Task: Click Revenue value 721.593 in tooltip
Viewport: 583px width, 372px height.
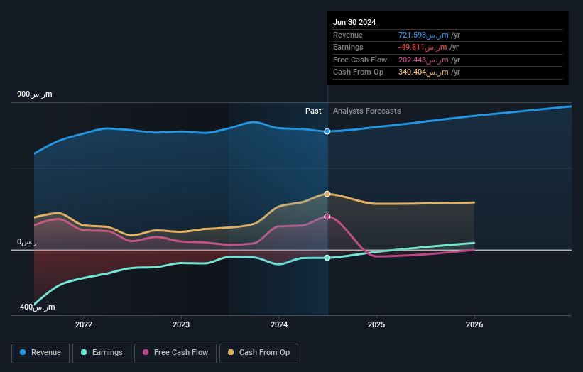Action: 423,35
